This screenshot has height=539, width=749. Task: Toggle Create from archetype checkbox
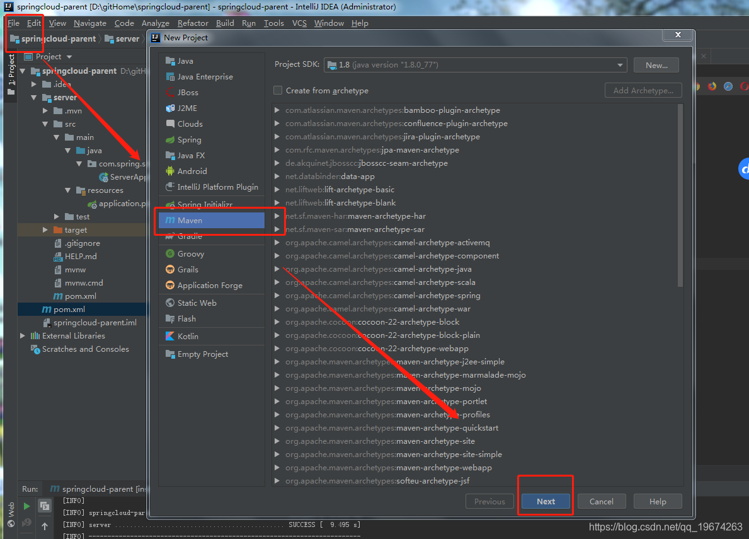click(x=278, y=90)
